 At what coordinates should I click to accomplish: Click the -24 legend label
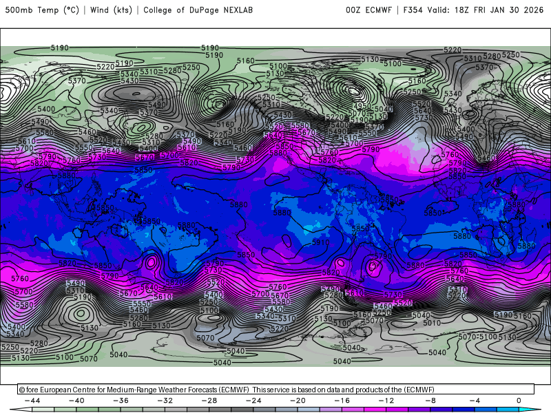click(x=253, y=401)
